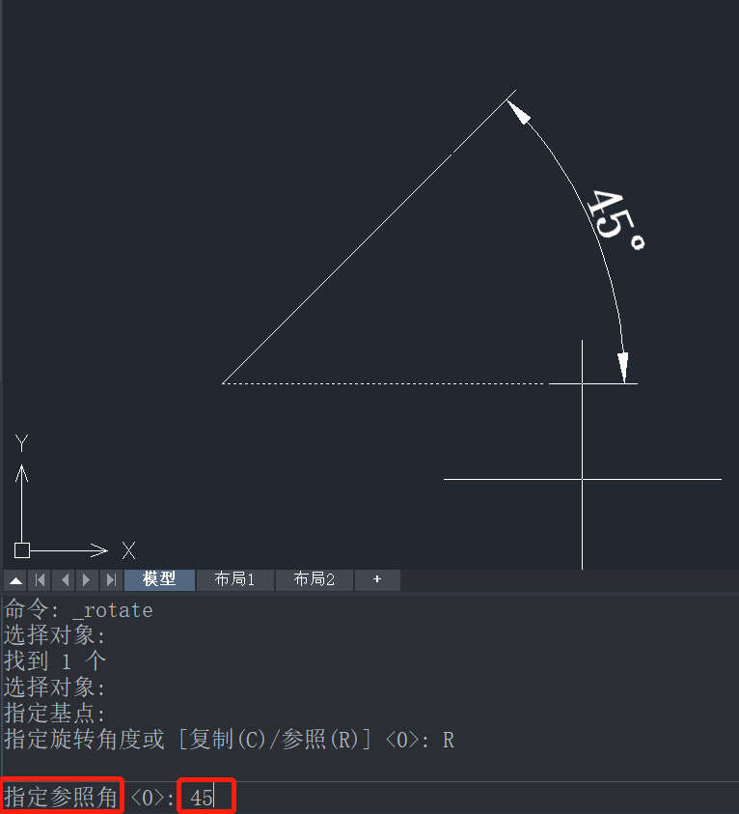Switch to the 布局2 tab
Screen dimensions: 739x814
315,579
